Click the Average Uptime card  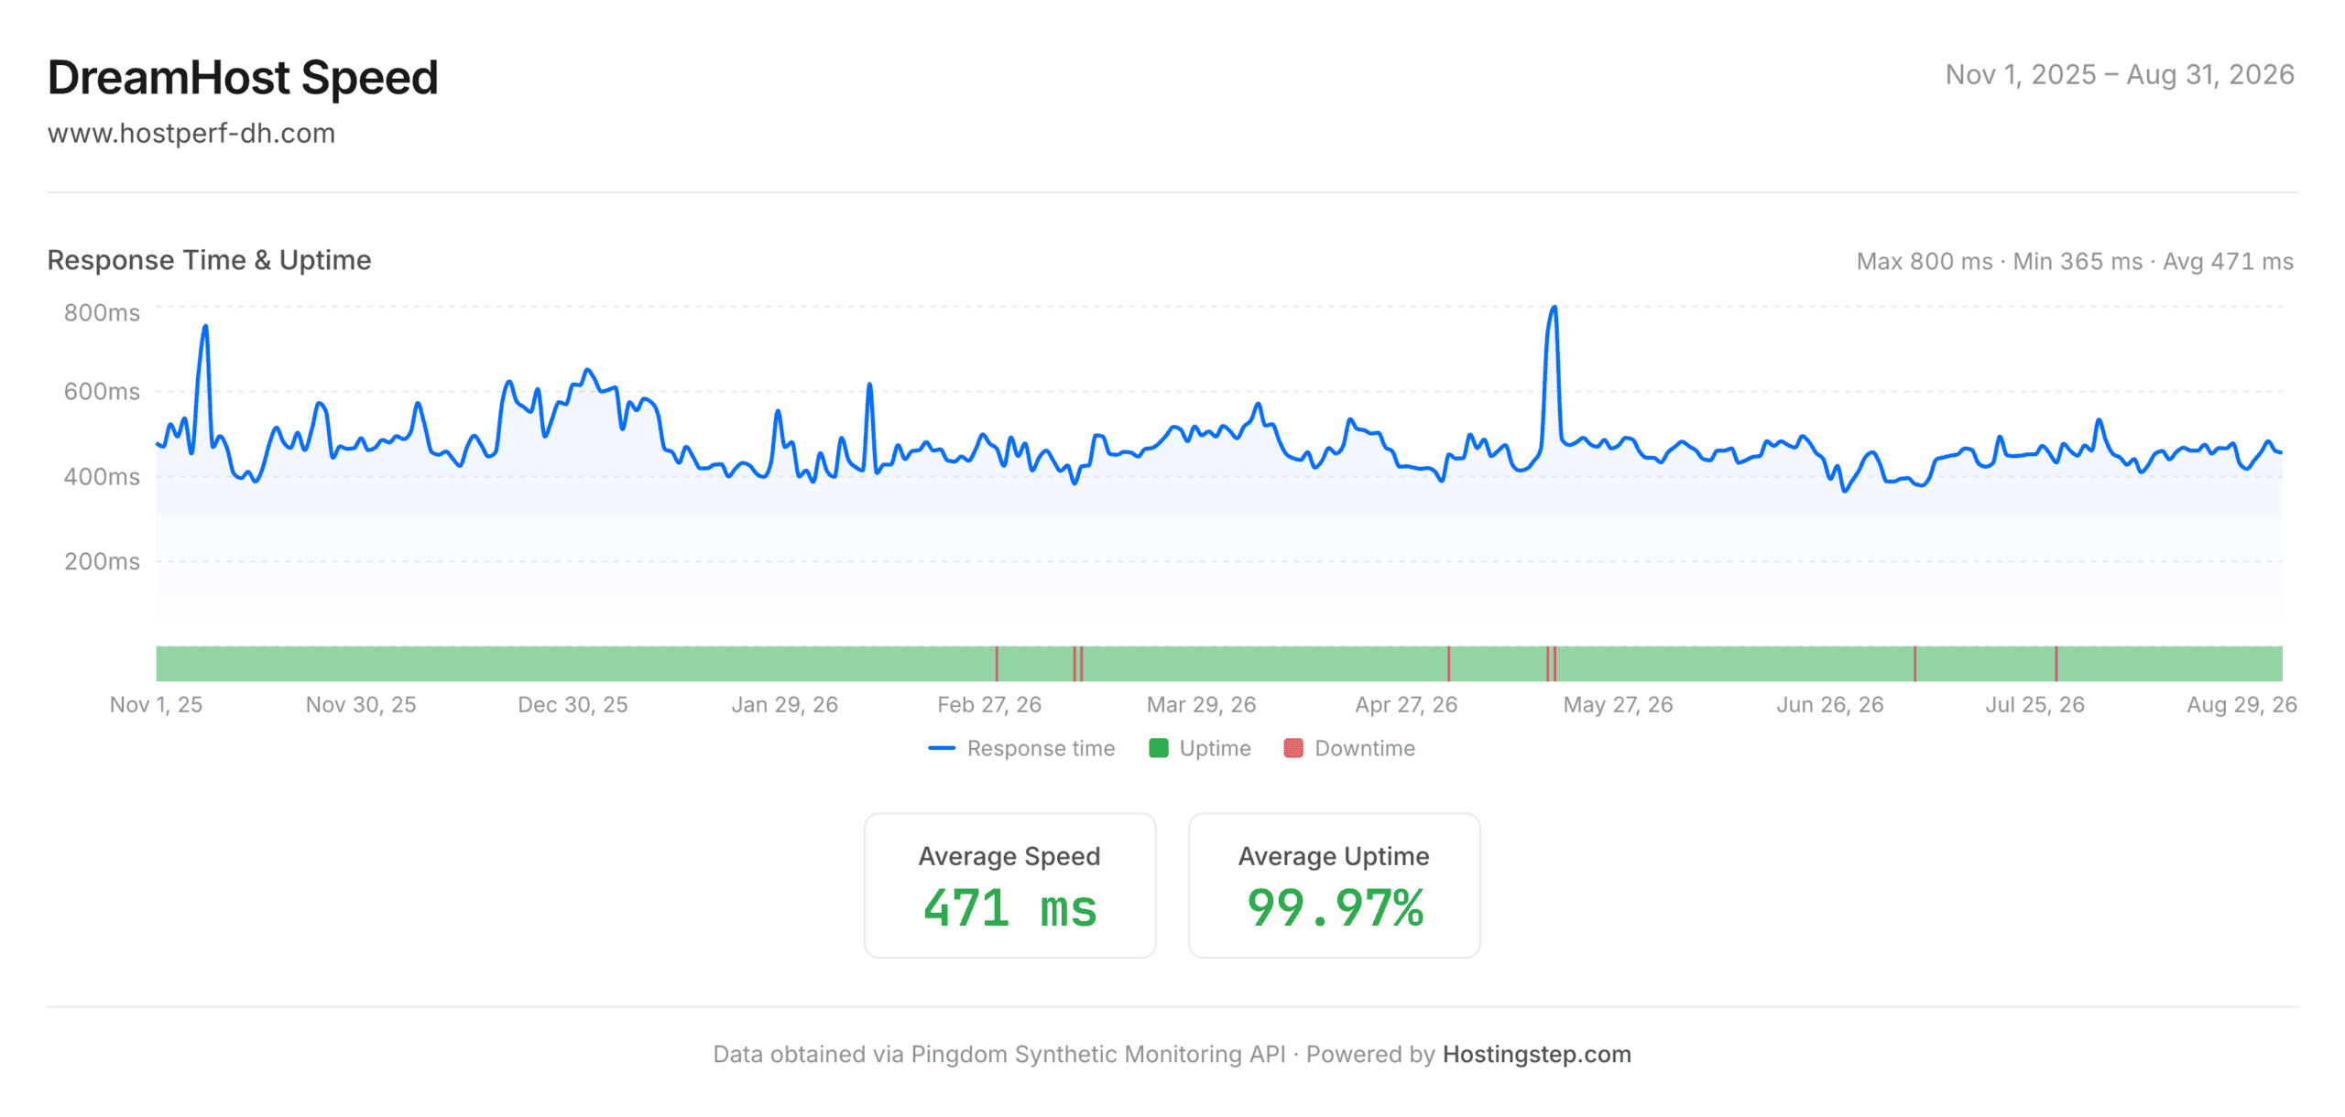(1334, 884)
